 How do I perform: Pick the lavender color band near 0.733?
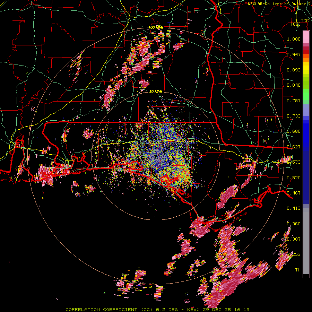point(306,110)
